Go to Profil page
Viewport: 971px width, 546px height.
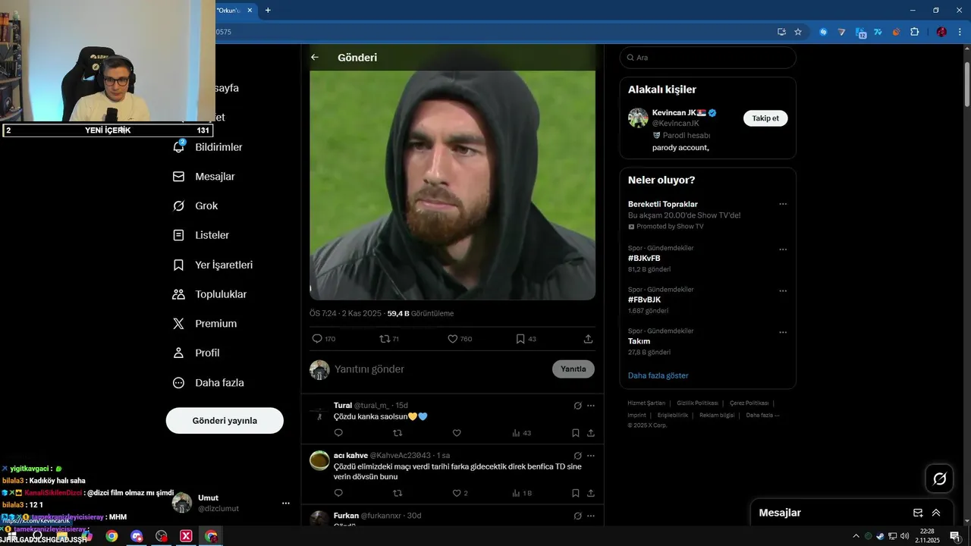click(x=196, y=353)
